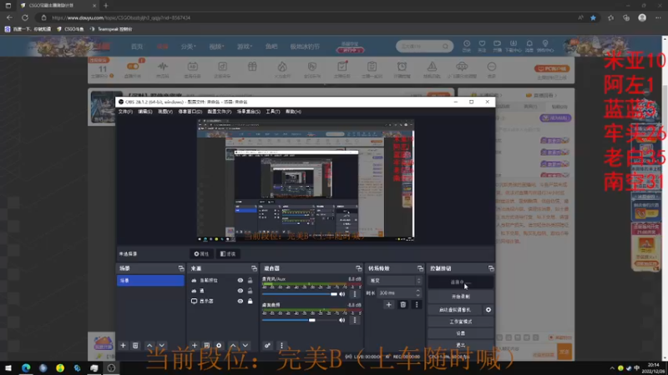This screenshot has width=668, height=375.
Task: Open OBS 设置 settings button
Action: [x=461, y=334]
